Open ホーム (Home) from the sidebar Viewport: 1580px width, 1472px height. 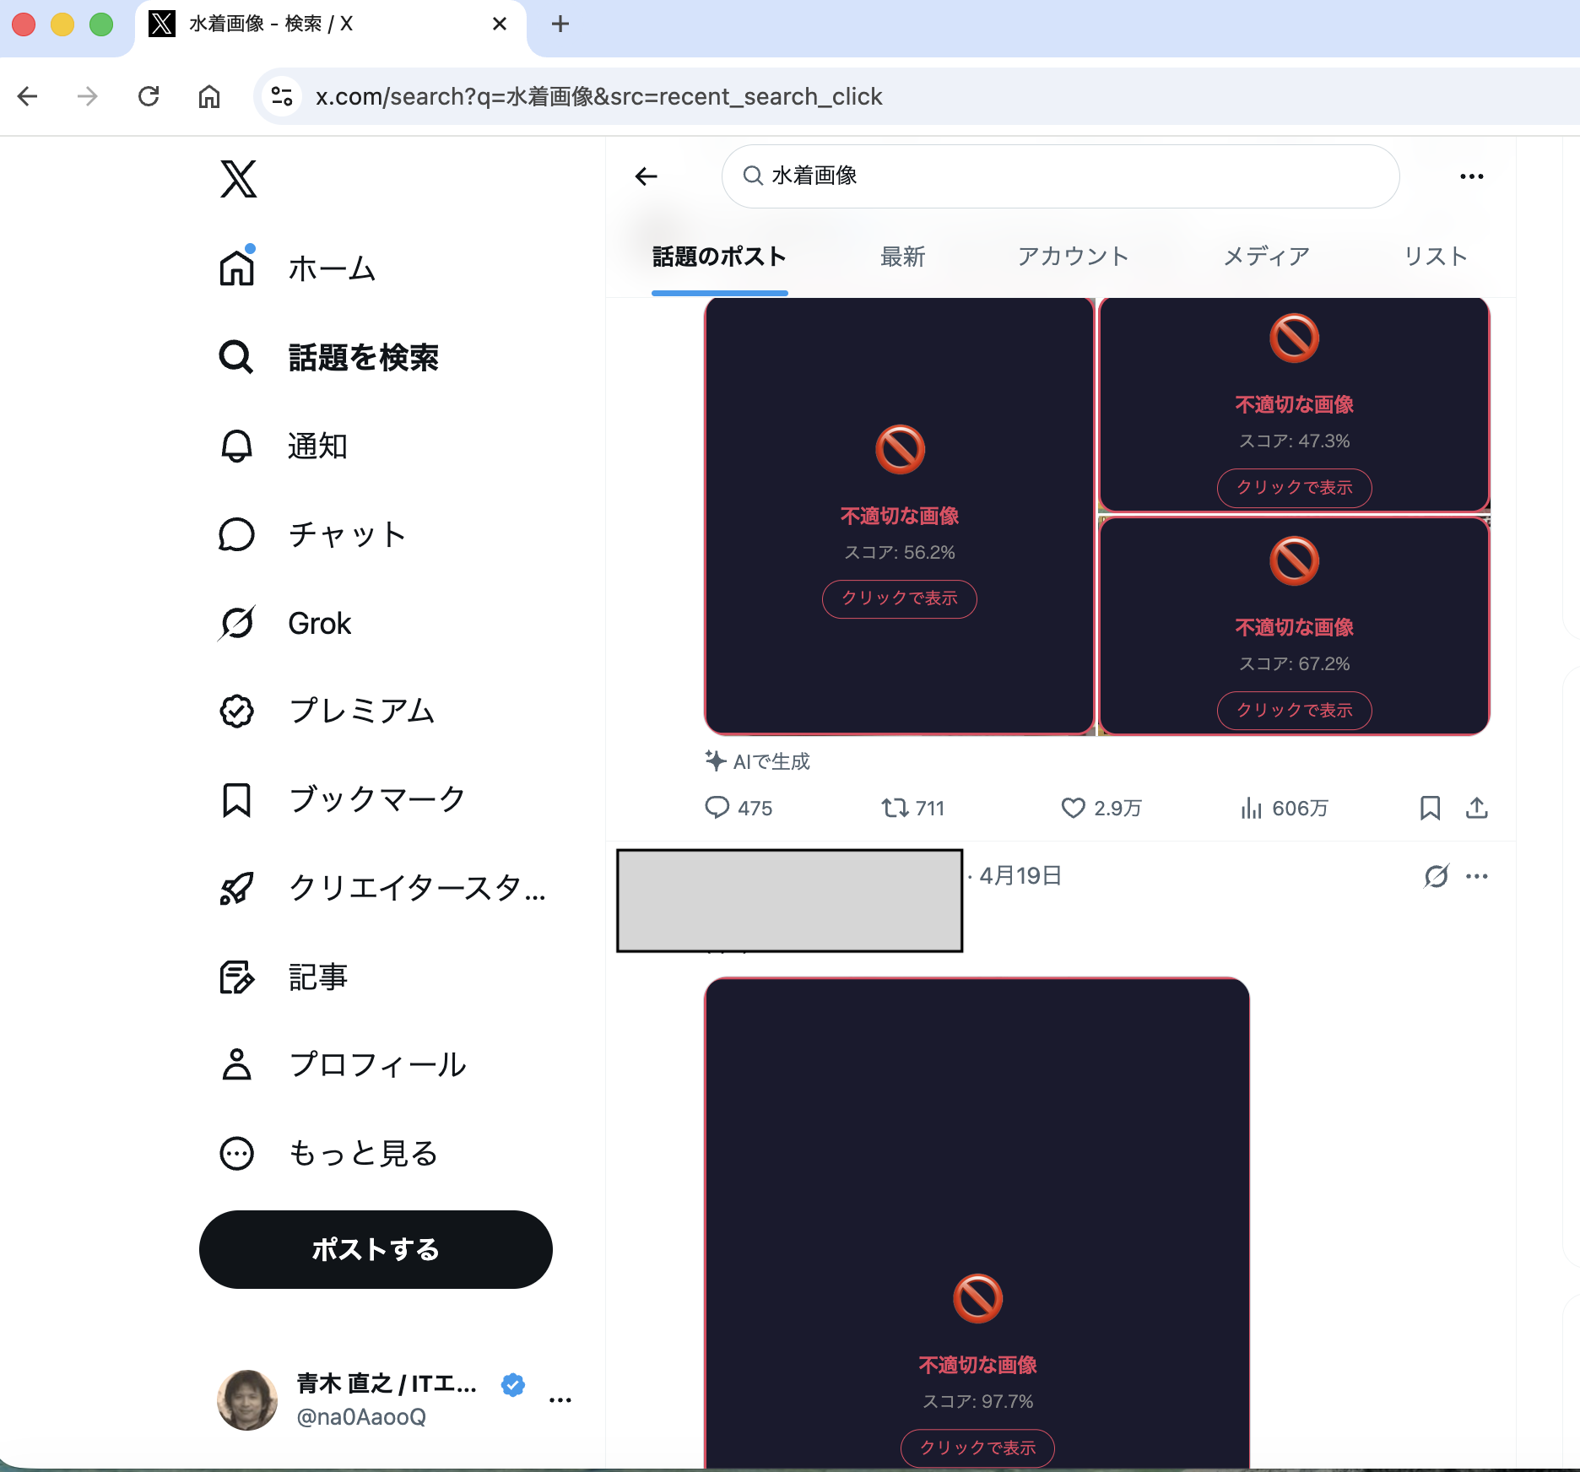coord(297,268)
